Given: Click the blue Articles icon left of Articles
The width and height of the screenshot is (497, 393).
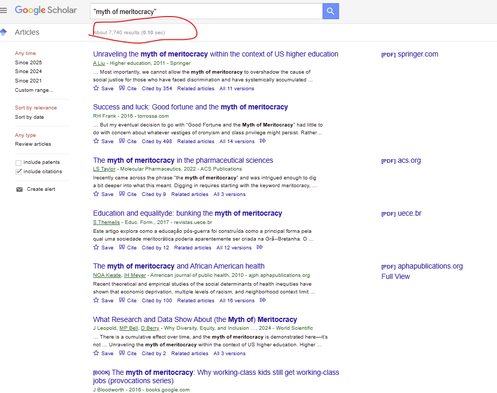Looking at the screenshot, I should [4, 32].
